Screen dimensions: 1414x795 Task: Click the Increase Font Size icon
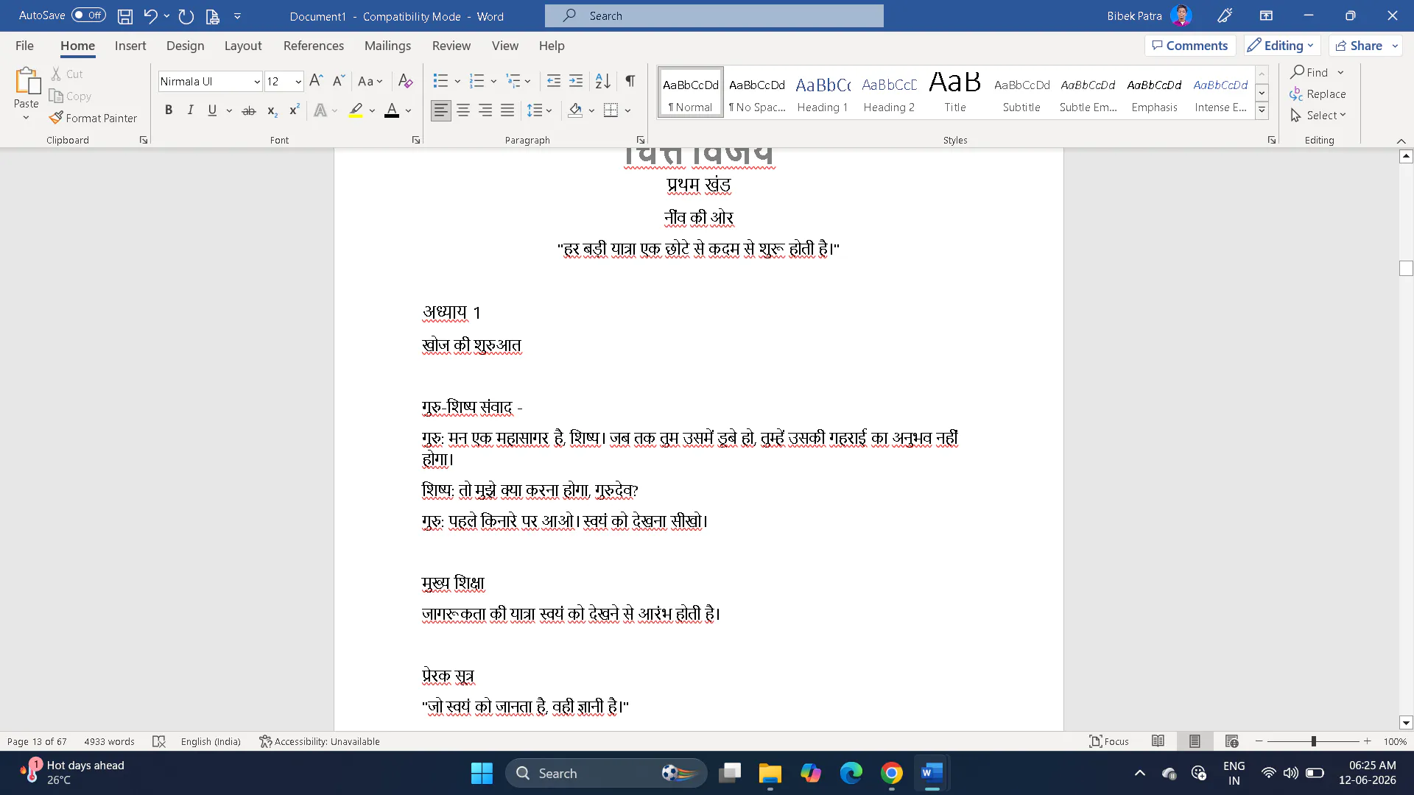click(316, 81)
